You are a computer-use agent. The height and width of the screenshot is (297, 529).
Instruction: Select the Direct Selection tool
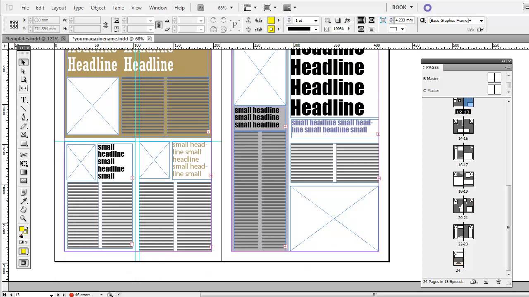[x=24, y=71]
